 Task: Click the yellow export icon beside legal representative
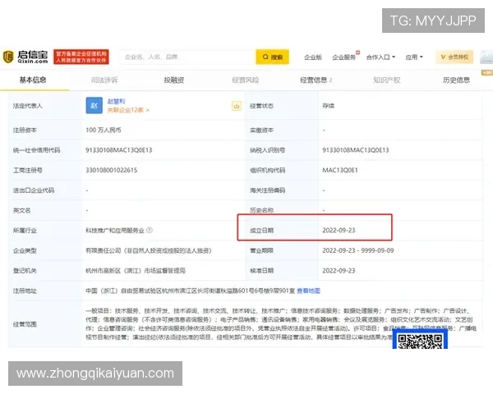237,106
